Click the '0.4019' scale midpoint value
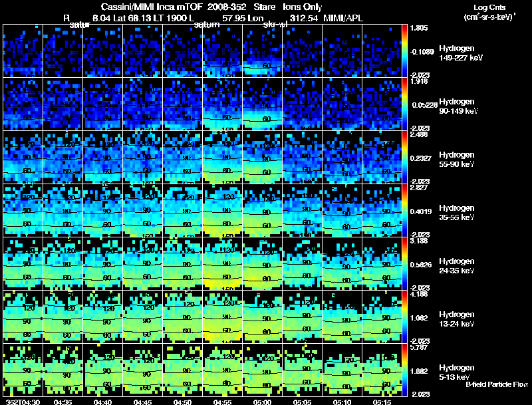The width and height of the screenshot is (532, 405). (x=421, y=211)
